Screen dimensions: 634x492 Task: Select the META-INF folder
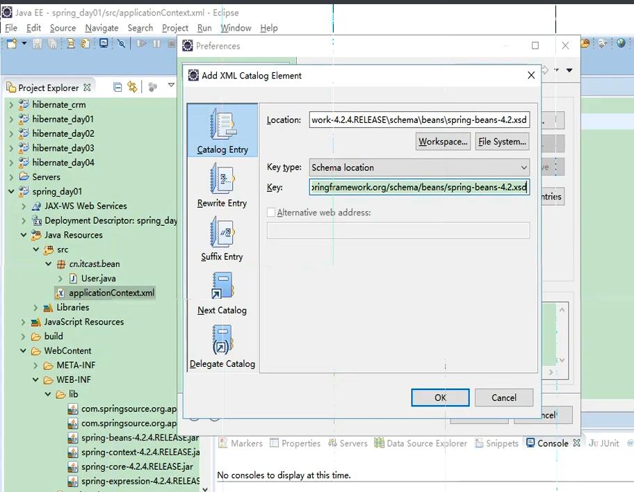tap(69, 366)
